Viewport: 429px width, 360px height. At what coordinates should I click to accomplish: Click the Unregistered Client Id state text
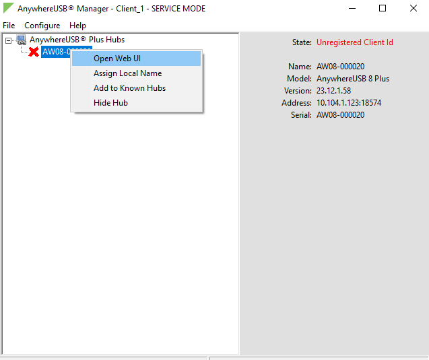pos(354,42)
